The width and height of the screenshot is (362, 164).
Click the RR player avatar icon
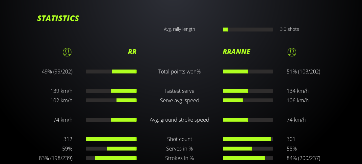pos(67,52)
